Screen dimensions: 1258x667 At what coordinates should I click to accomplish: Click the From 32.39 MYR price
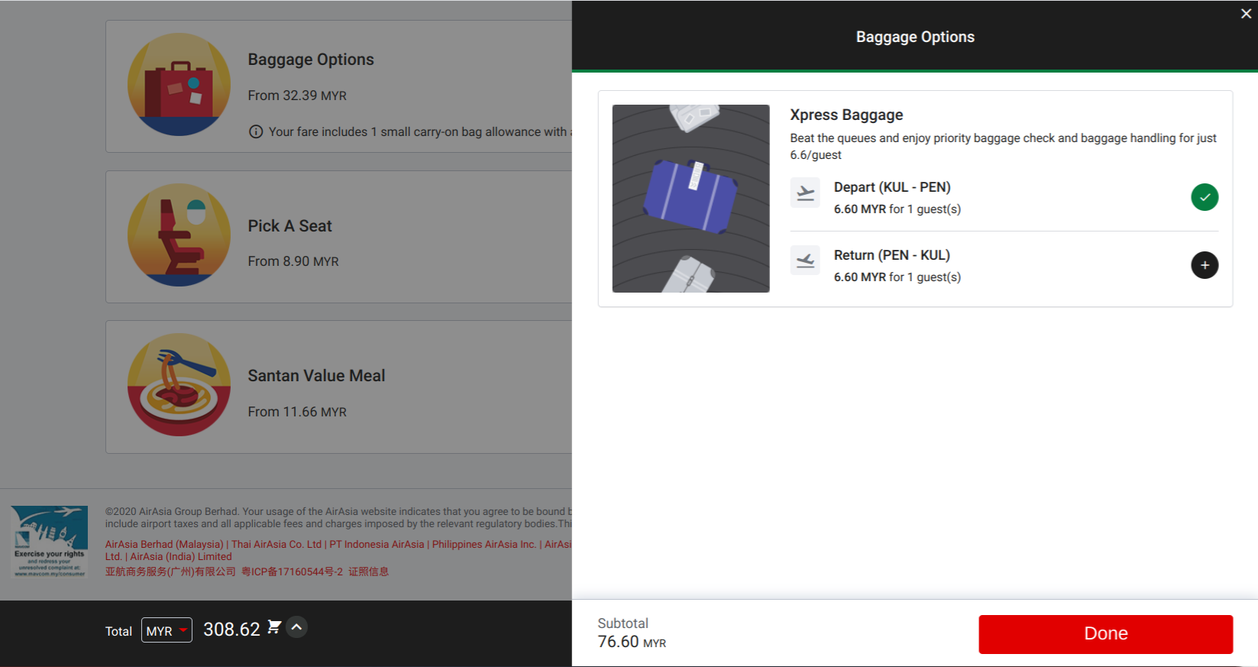(x=297, y=96)
